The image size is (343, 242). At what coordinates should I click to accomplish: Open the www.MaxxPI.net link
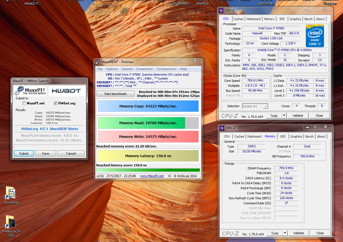pyautogui.click(x=152, y=176)
